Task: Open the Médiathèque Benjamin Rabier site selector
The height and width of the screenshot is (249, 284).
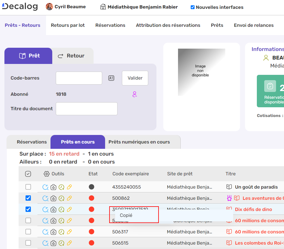Action: [x=139, y=7]
